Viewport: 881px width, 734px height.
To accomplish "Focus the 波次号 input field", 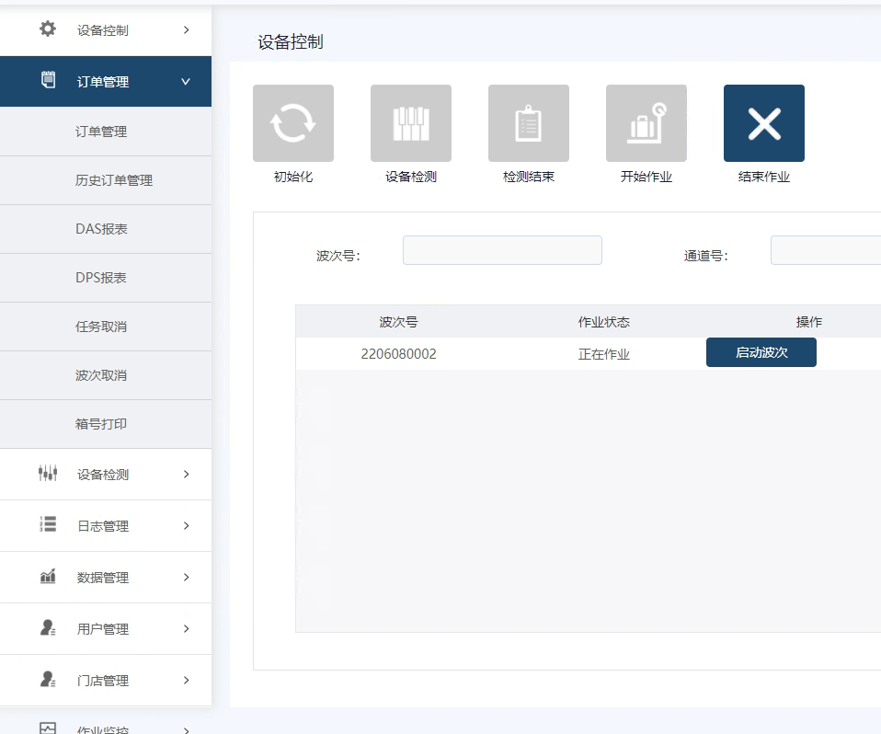I will pos(502,250).
